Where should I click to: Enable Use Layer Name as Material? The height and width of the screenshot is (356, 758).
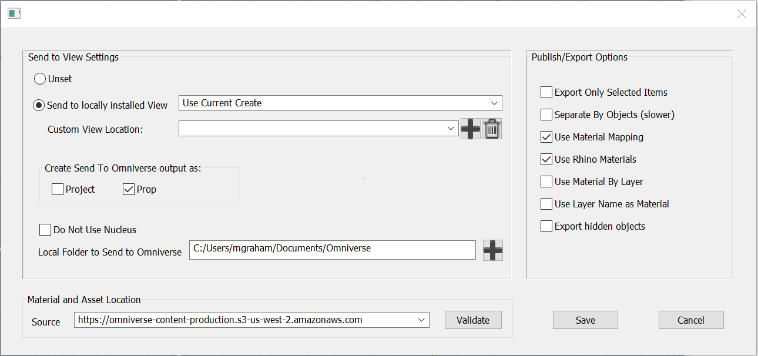coord(546,204)
